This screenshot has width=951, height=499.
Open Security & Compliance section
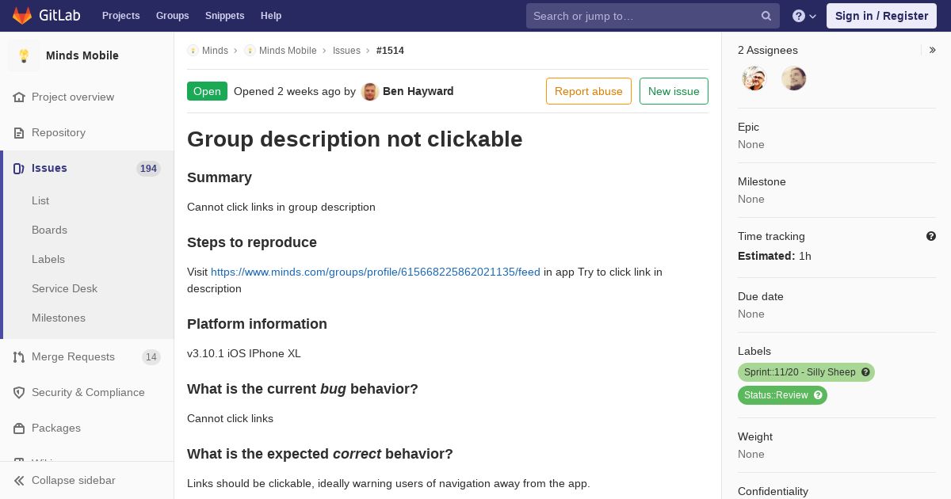(87, 392)
